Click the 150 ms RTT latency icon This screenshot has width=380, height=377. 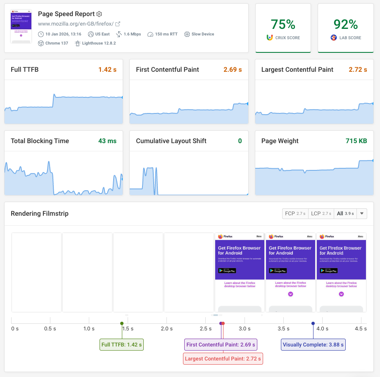[x=150, y=34]
